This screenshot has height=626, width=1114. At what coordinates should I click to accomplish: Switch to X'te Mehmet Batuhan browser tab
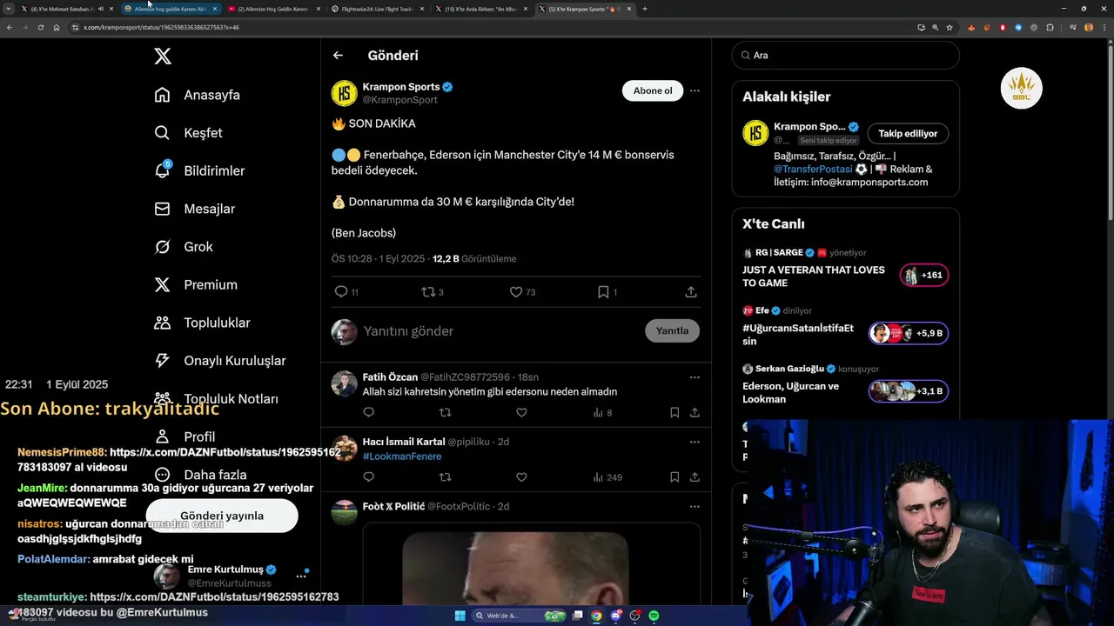(68, 9)
